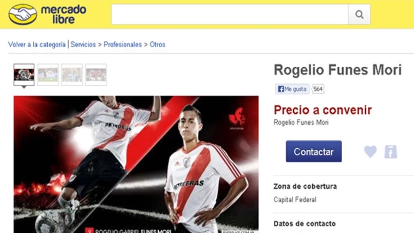Click the mercado libre logo text
This screenshot has width=414, height=233.
coord(63,14)
